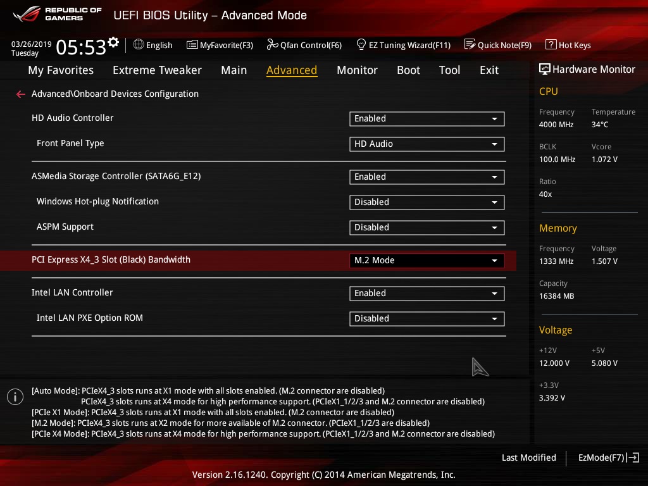The height and width of the screenshot is (486, 648).
Task: Select English language button
Action: click(153, 45)
